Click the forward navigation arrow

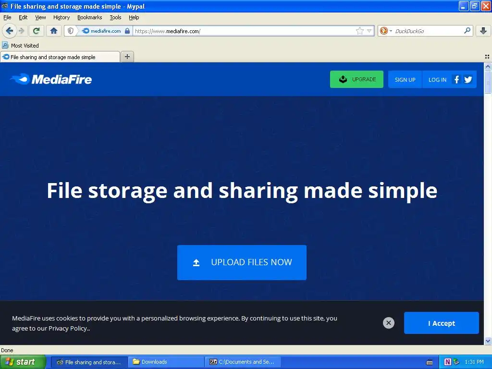[22, 31]
